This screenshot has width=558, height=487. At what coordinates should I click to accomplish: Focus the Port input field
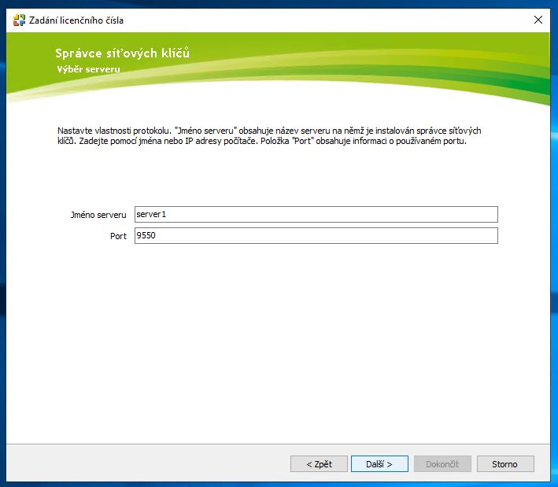(315, 236)
